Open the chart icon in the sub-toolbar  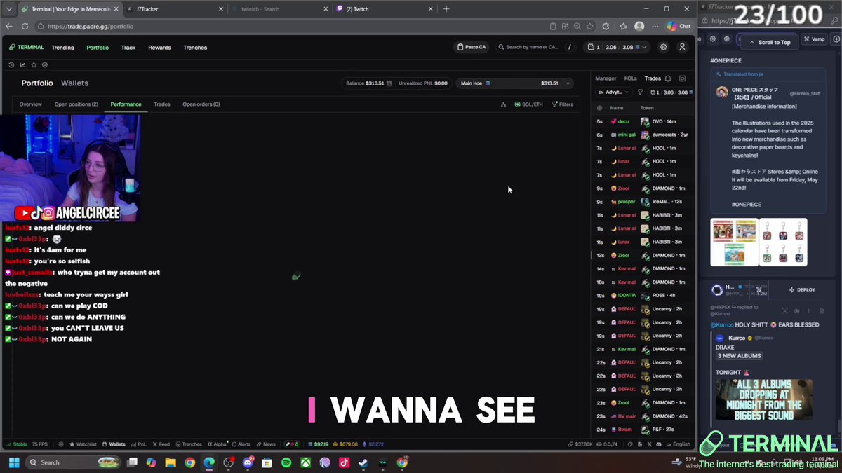[x=22, y=65]
